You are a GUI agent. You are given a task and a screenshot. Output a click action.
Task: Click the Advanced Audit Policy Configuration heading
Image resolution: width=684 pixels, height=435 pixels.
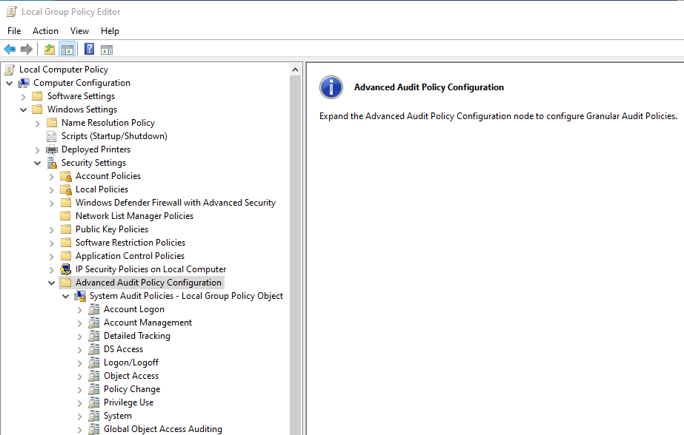(x=429, y=87)
